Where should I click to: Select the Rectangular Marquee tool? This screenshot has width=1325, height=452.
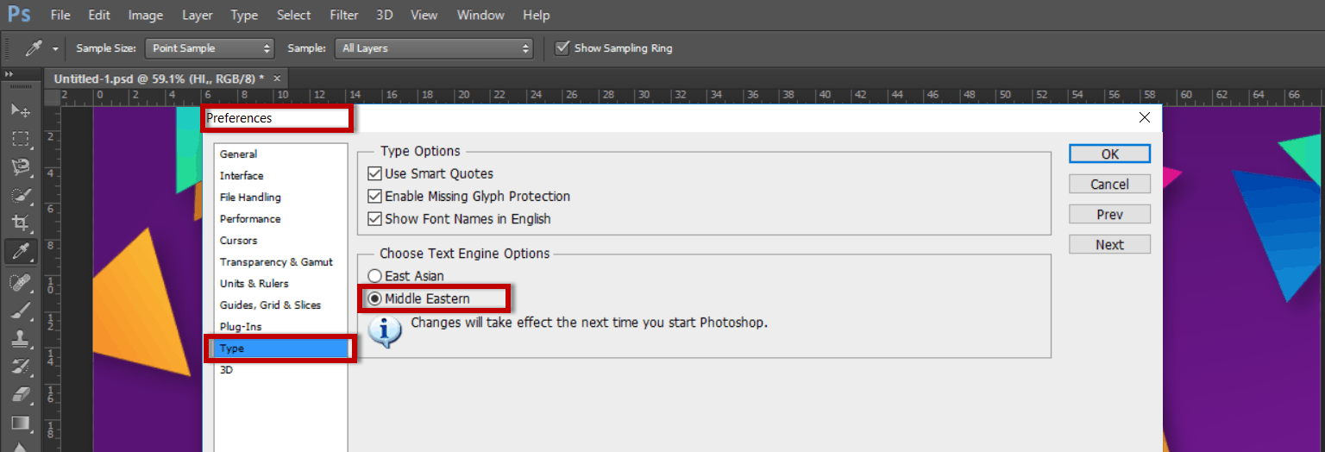tap(20, 139)
